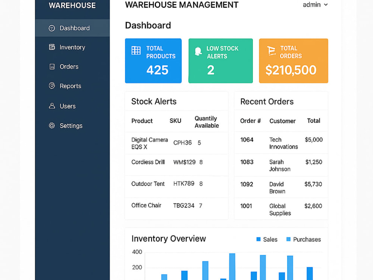The width and height of the screenshot is (373, 280).
Task: Click the Purchases legend label
Action: tap(307, 239)
